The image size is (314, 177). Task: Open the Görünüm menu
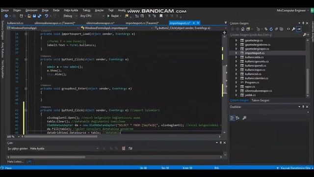point(31,10)
